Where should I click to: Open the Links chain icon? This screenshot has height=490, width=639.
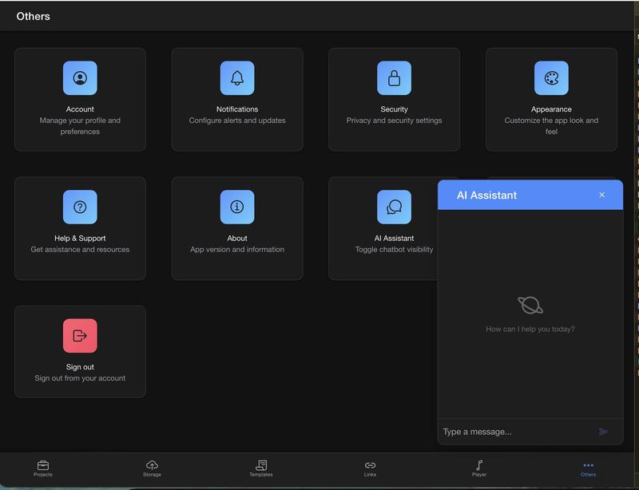point(369,464)
